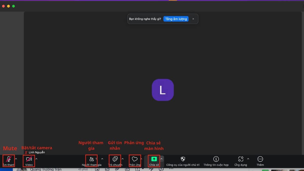Screen dimensions: 304x171
Task: Expand the arrow next to Ứng dụng
Action: tap(248, 159)
